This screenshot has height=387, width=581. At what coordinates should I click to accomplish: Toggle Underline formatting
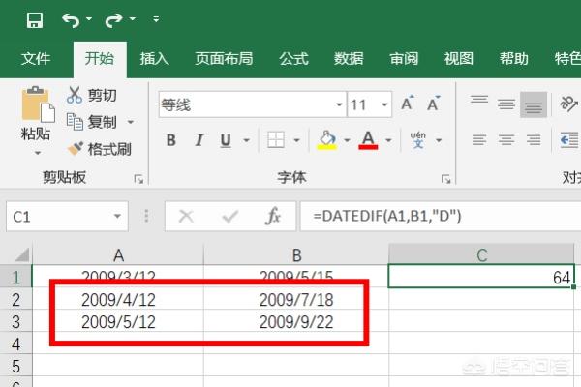pyautogui.click(x=225, y=140)
